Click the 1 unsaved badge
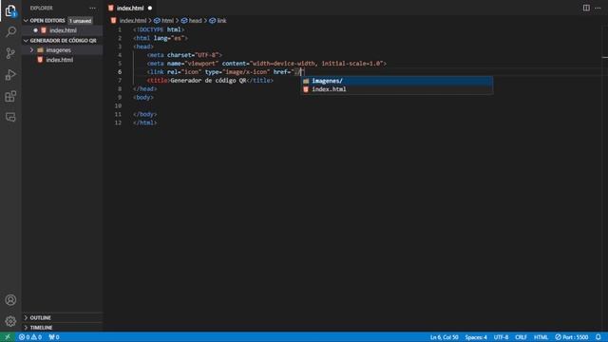This screenshot has width=608, height=342. point(80,21)
